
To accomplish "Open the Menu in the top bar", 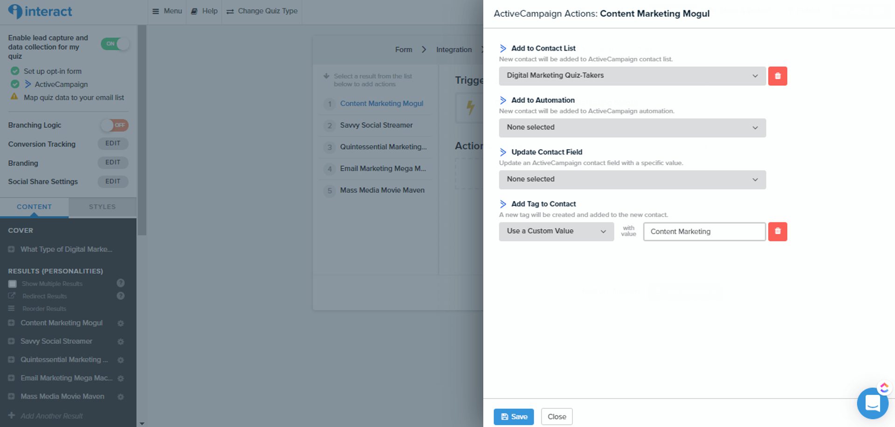I will tap(167, 11).
